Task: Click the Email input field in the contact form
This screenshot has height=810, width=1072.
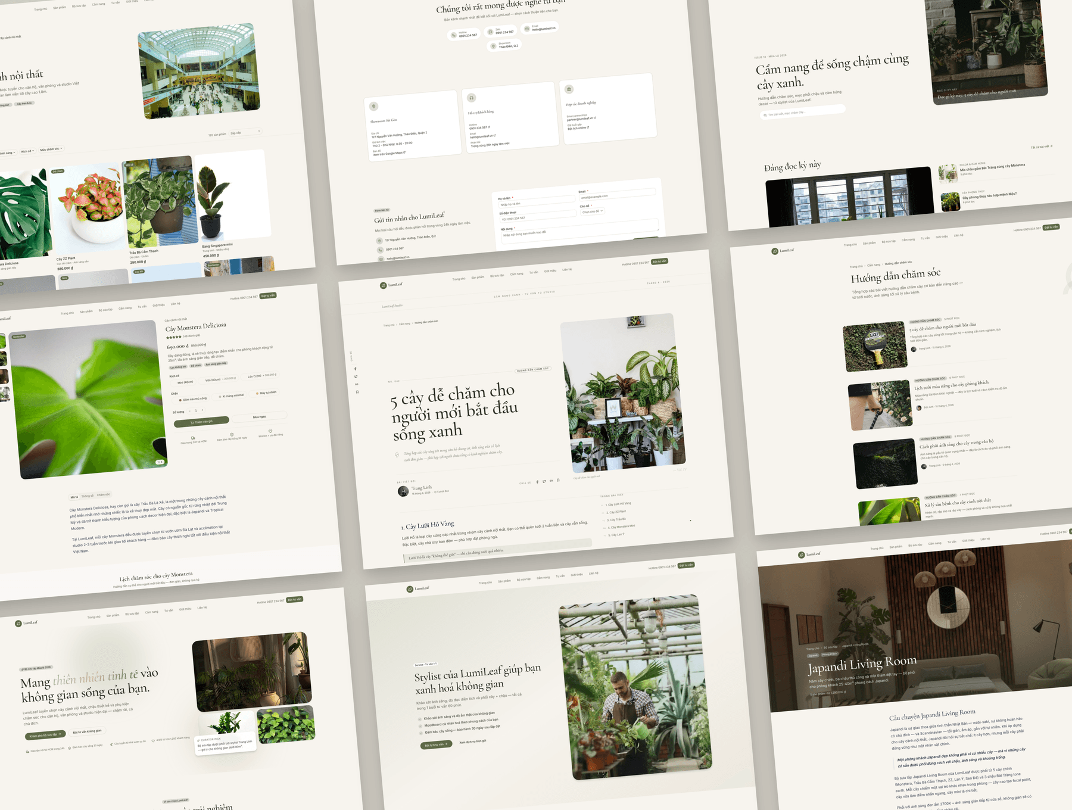Action: coord(617,195)
